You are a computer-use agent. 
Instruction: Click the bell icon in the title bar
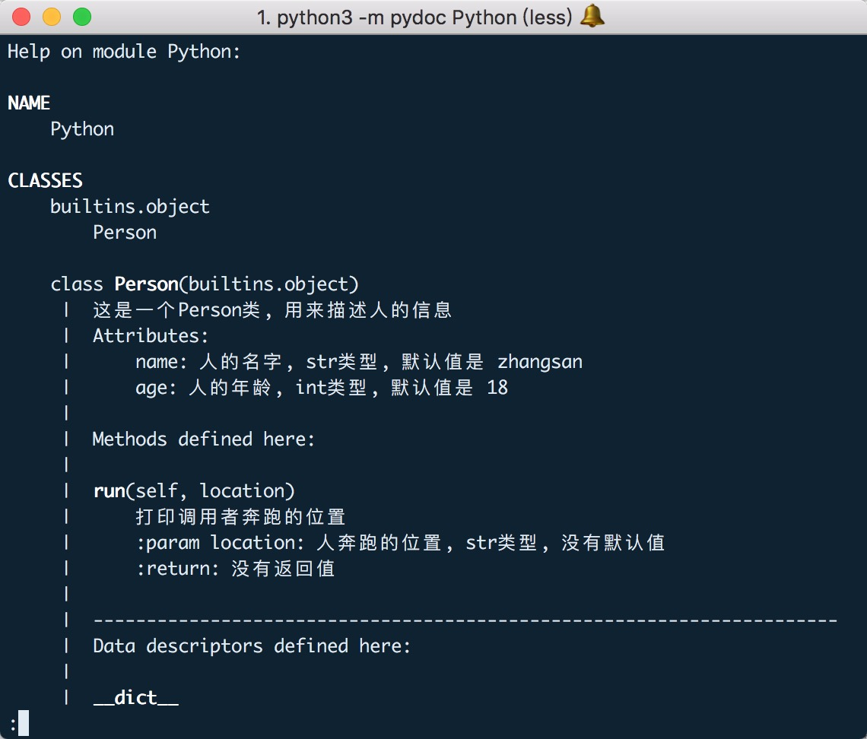(x=592, y=15)
